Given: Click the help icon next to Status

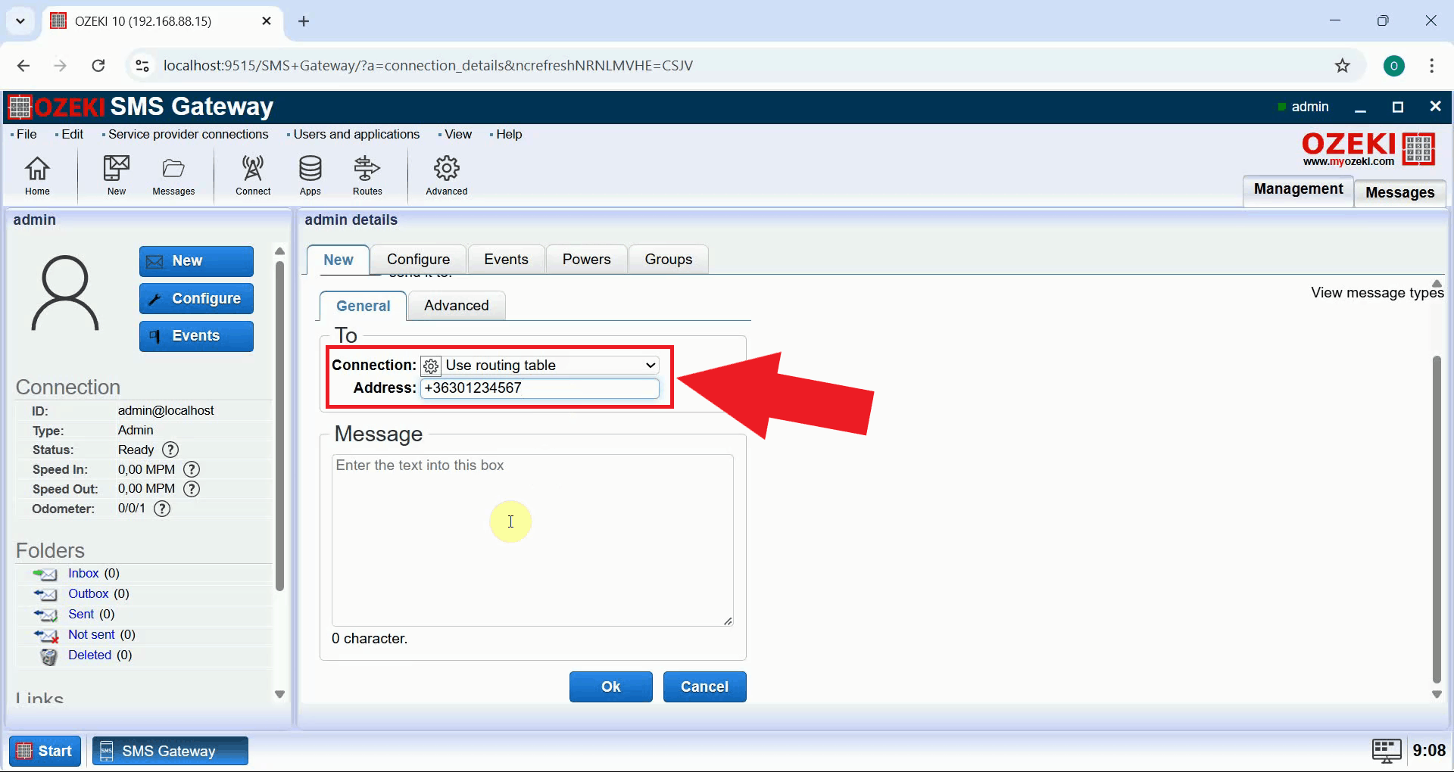Looking at the screenshot, I should click(x=171, y=450).
